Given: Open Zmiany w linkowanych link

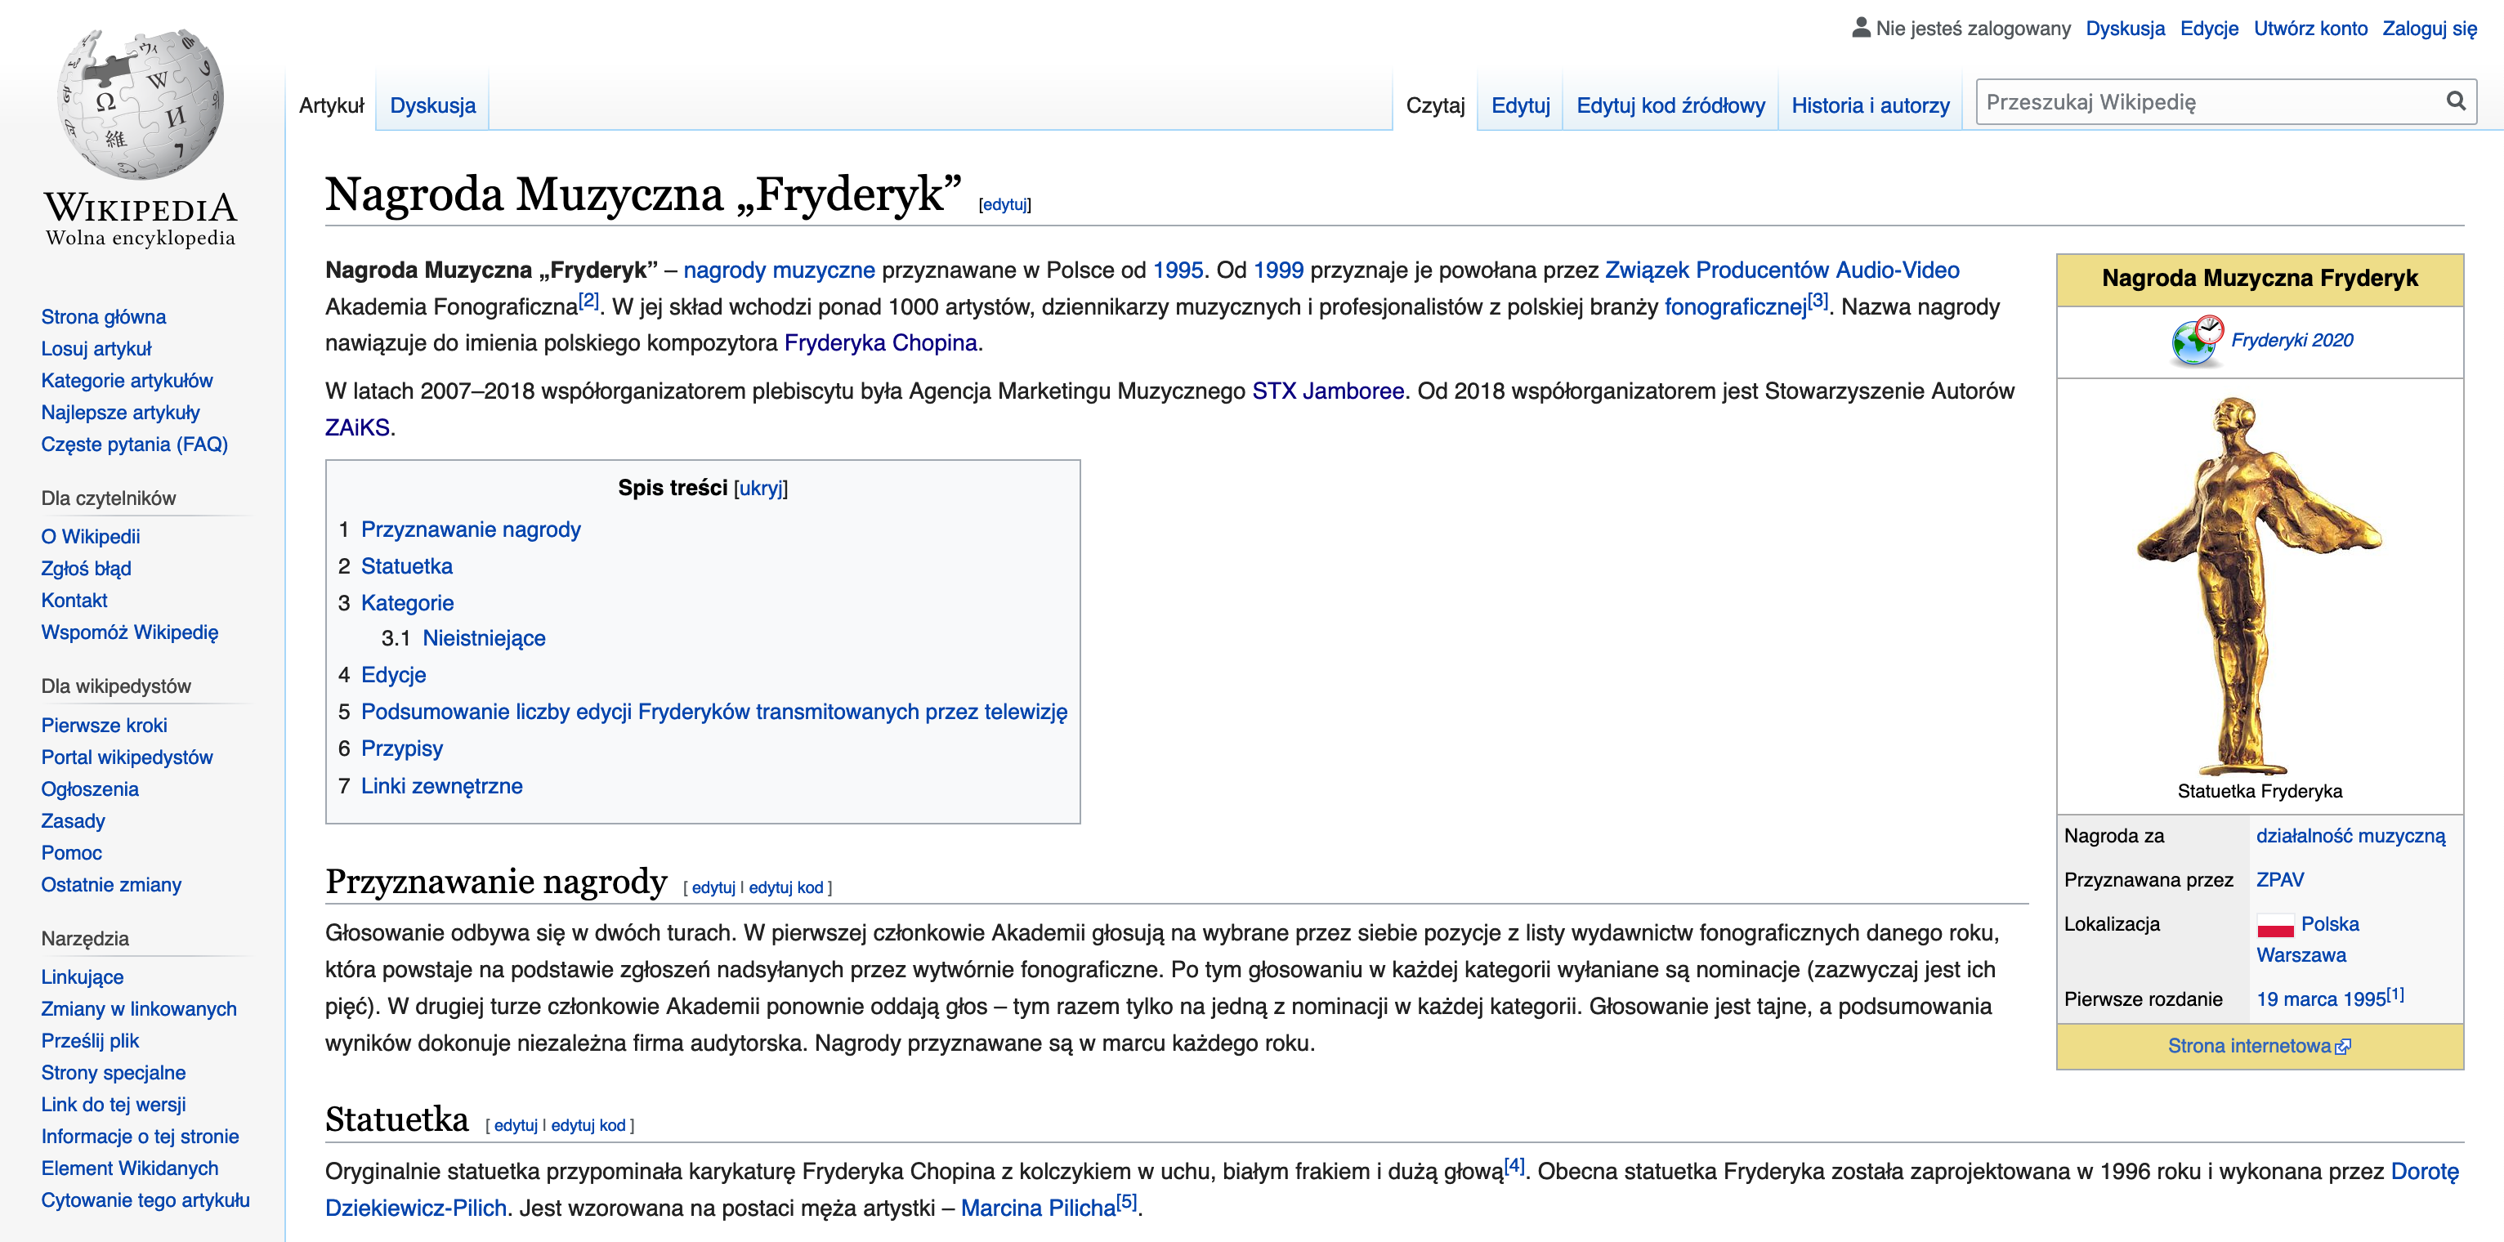Looking at the screenshot, I should pyautogui.click(x=138, y=1009).
